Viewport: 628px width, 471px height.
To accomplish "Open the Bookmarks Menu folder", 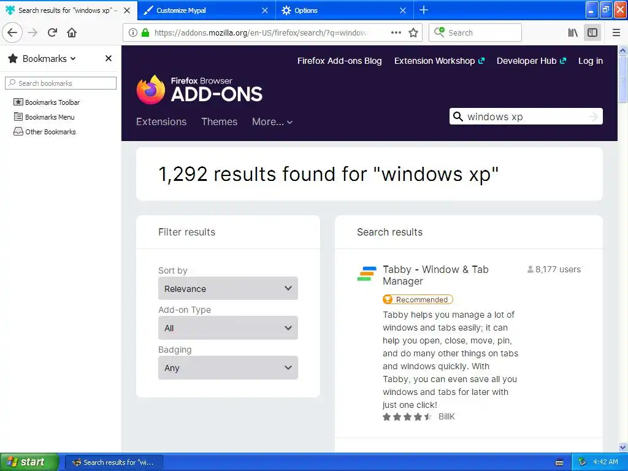I will click(44, 117).
